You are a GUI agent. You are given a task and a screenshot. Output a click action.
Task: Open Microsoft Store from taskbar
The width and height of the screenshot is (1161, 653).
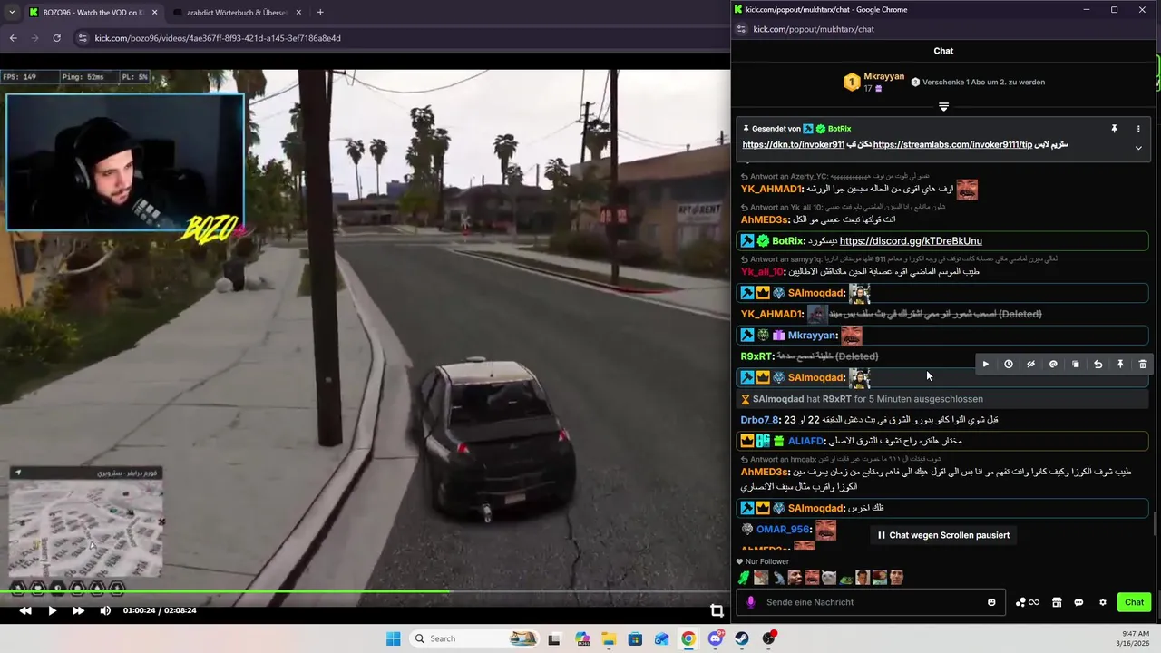point(635,638)
